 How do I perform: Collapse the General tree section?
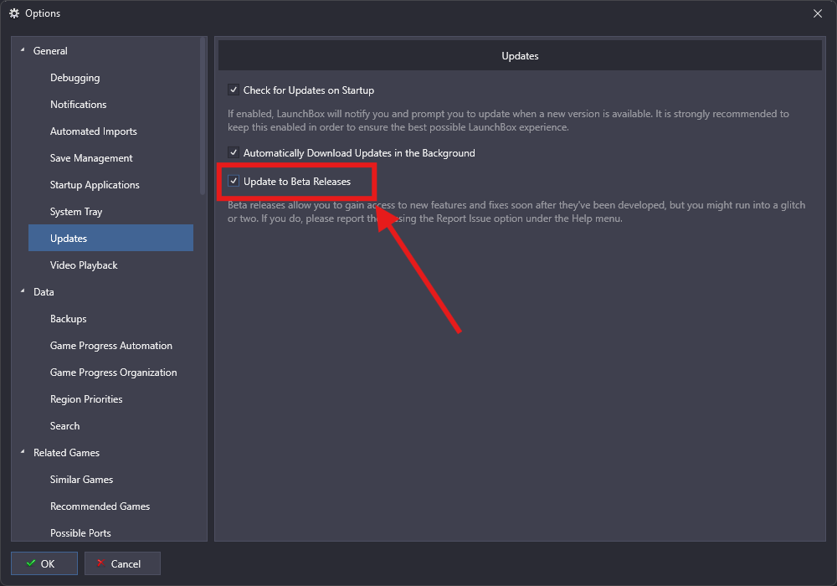[x=23, y=50]
